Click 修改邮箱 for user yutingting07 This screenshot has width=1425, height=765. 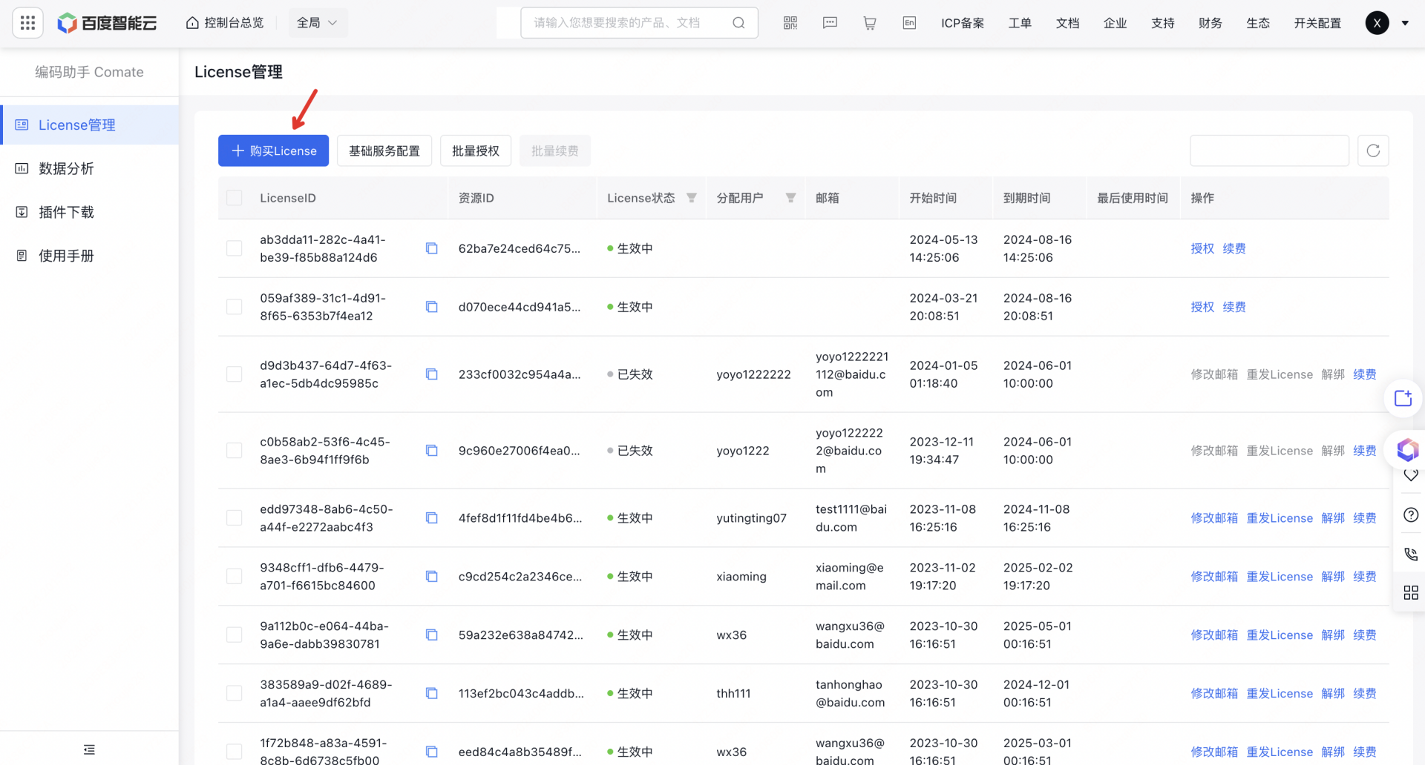coord(1214,518)
